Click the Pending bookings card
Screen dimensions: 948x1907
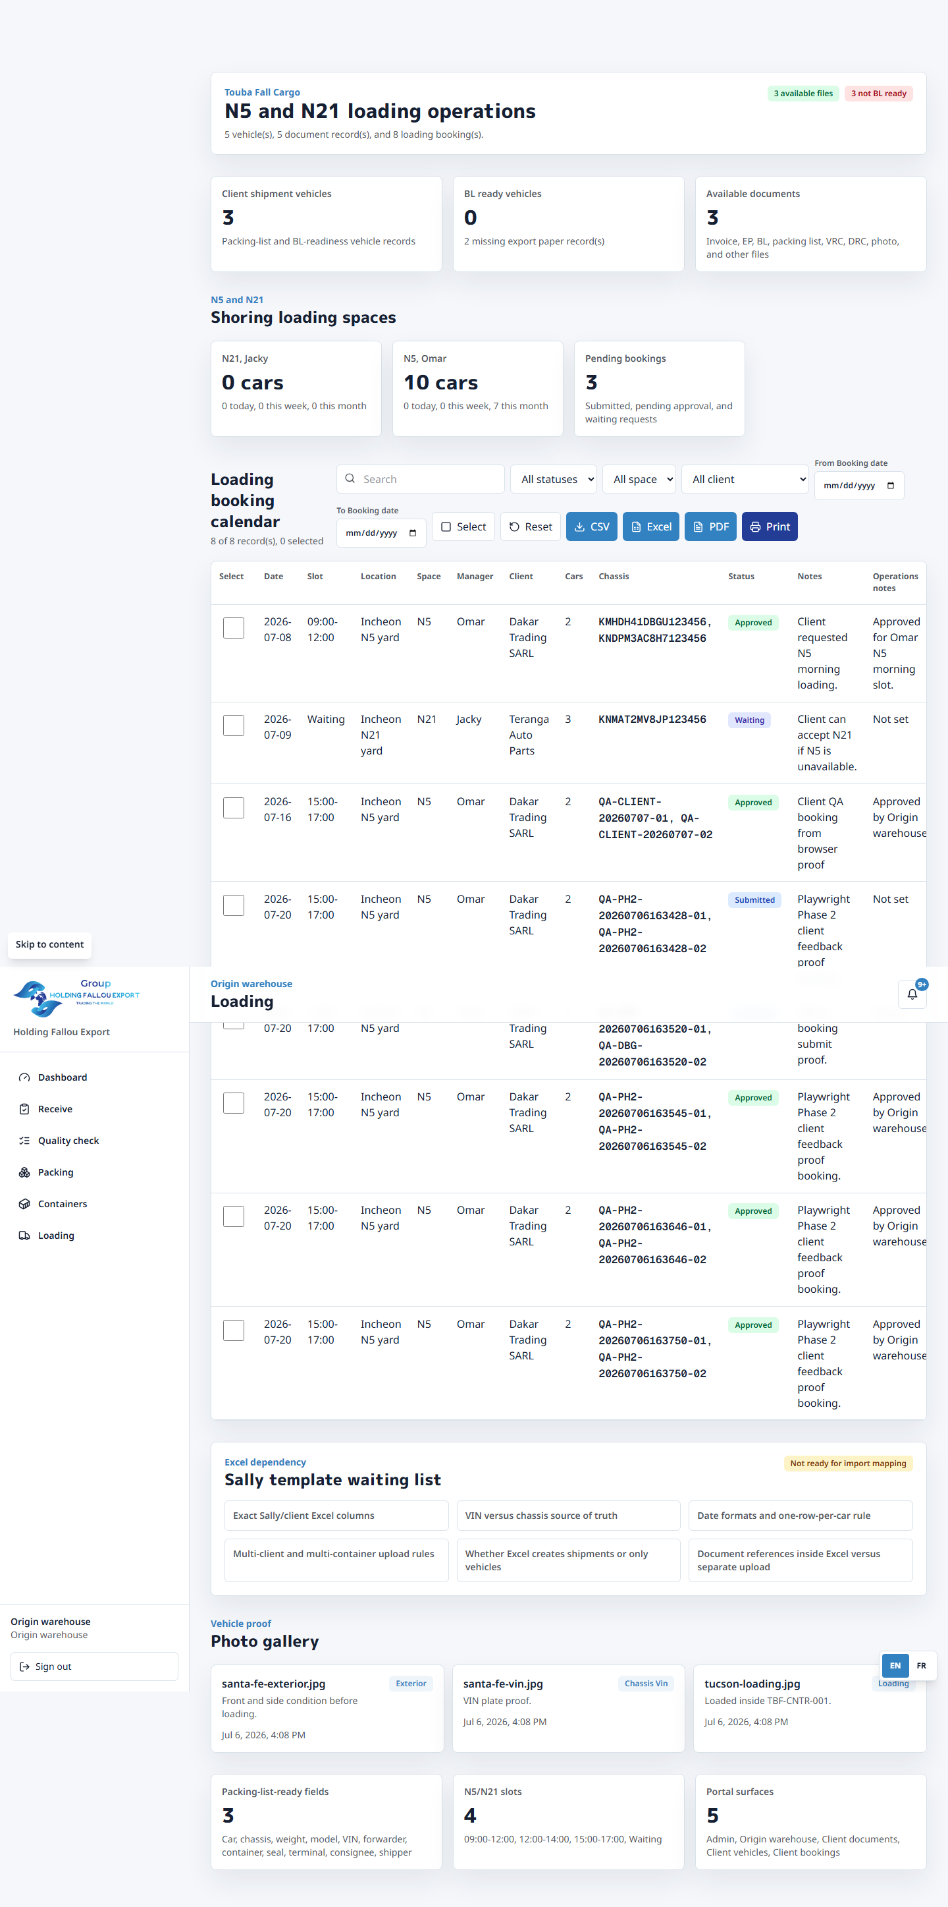coord(659,389)
